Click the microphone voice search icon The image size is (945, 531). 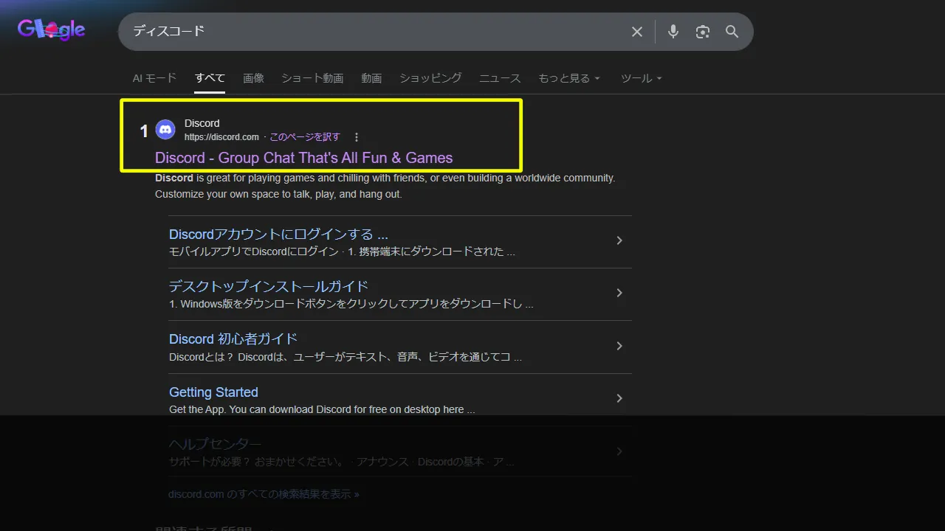pyautogui.click(x=673, y=32)
